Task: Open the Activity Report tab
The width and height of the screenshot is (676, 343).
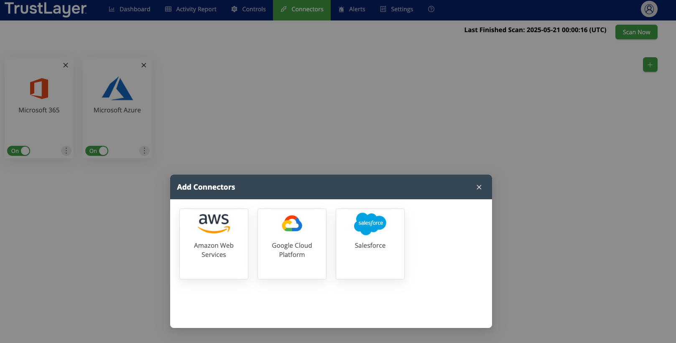Action: [191, 9]
